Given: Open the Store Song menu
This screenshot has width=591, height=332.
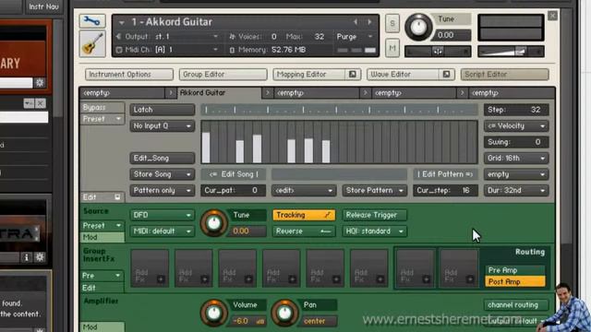Looking at the screenshot, I should pyautogui.click(x=163, y=174).
